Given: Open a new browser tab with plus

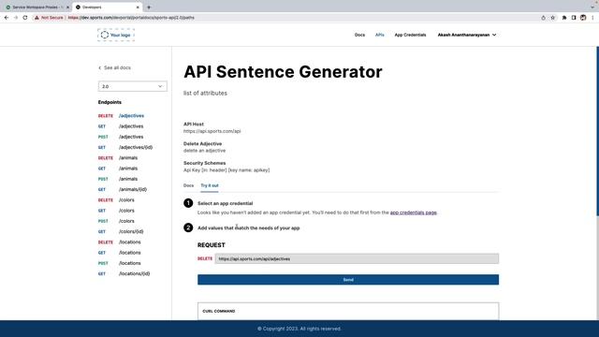Looking at the screenshot, I should (149, 7).
